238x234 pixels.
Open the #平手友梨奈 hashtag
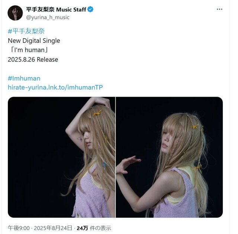click(26, 31)
